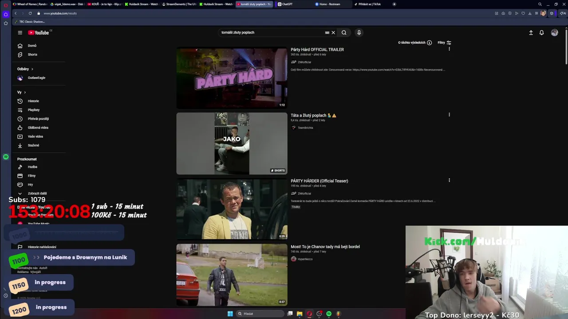The height and width of the screenshot is (319, 568).
Task: Play the PÁRTY HÁRDER teaser thumbnail
Action: (x=232, y=209)
